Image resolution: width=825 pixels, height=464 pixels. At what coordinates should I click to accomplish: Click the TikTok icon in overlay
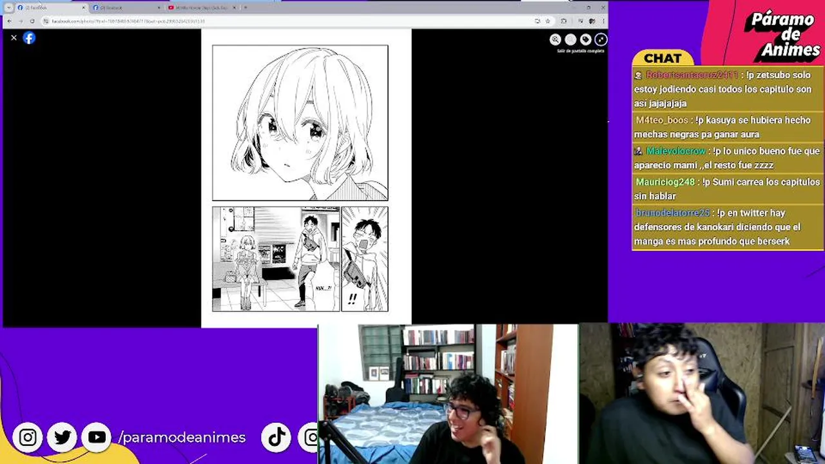(277, 438)
